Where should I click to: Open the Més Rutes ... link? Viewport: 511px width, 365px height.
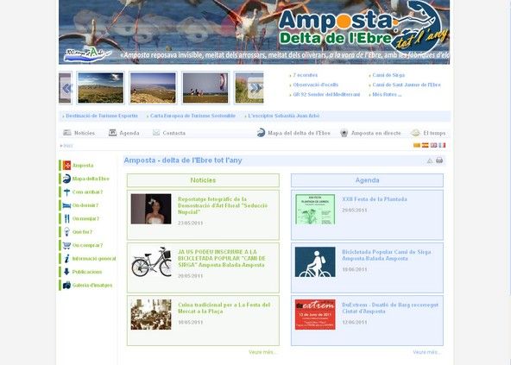pos(387,95)
